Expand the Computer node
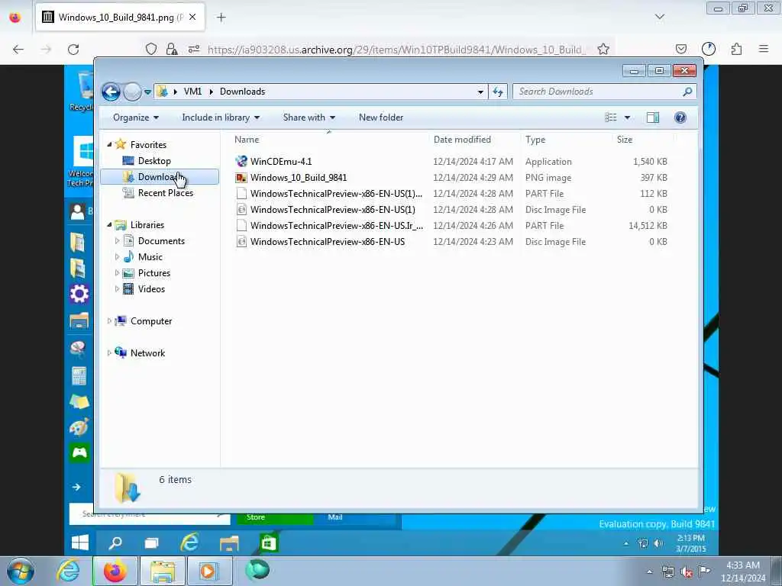 click(109, 321)
